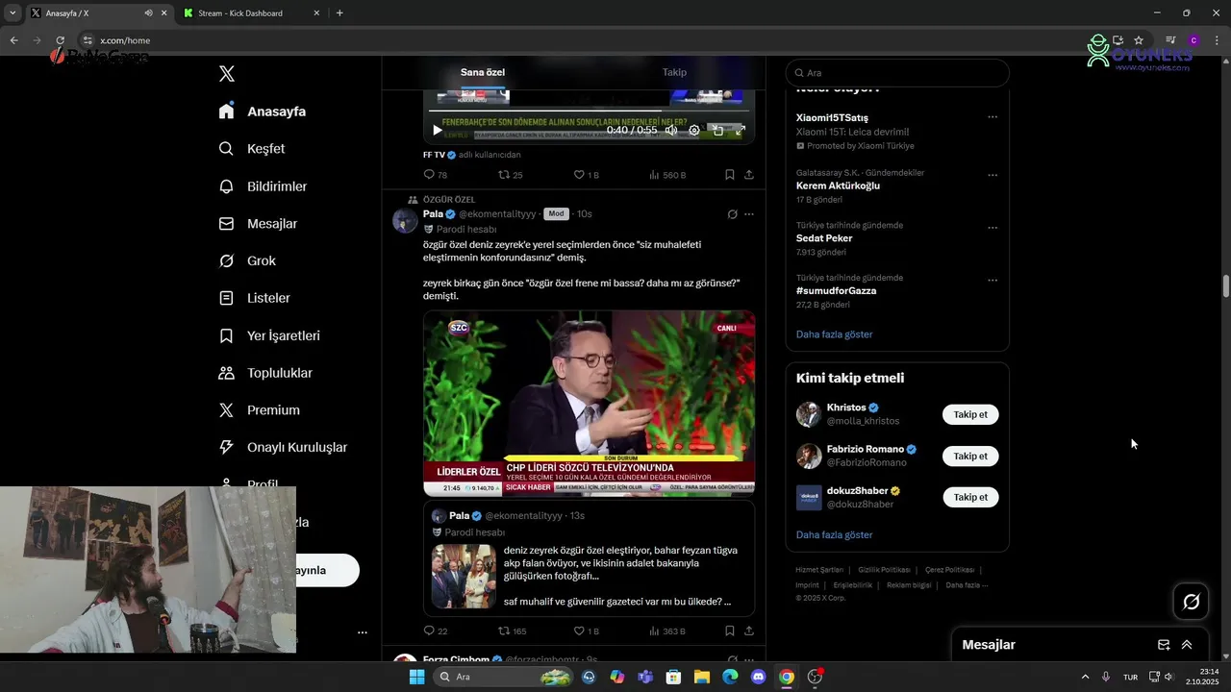Repost the FF TV post with 25 reposts
Viewport: 1231px width, 692px height.
(x=510, y=175)
